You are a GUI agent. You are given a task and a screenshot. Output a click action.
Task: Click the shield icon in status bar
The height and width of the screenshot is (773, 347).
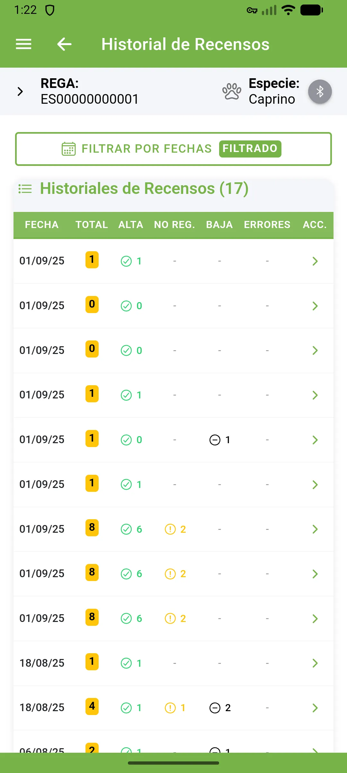pyautogui.click(x=50, y=10)
